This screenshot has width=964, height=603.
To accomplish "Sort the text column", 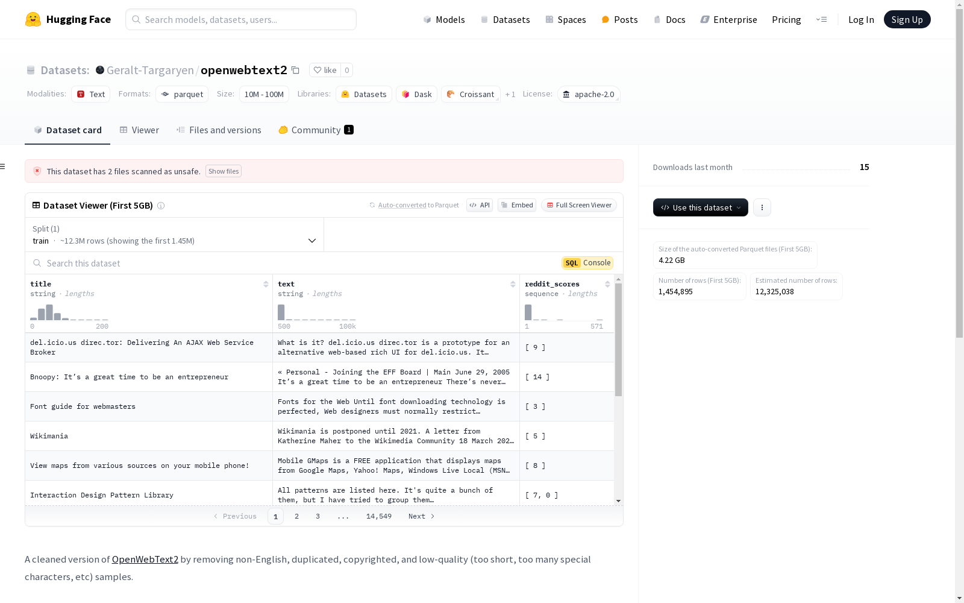I will [x=513, y=284].
